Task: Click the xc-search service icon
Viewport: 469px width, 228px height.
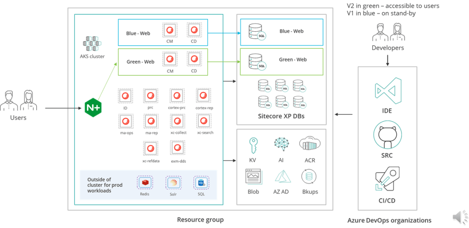Action: click(204, 121)
